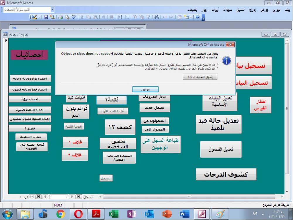Screen dimensions: 293x220
Task: Click the File Search toolbar icon
Action: [52, 17]
